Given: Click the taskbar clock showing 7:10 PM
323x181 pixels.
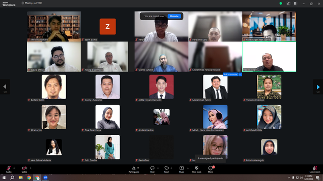Looking at the screenshot, I should [308, 177].
